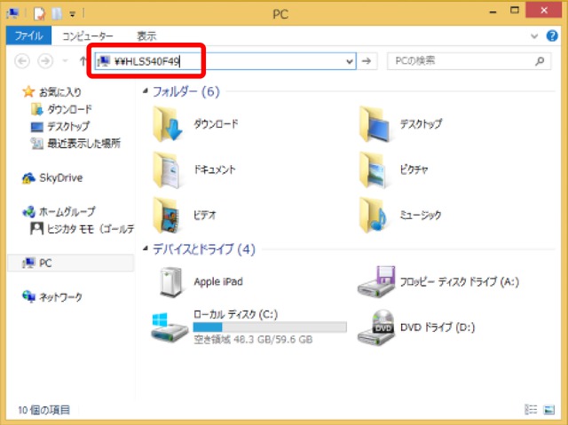Click the ホームグループ icon in sidebar
Viewport: 568px width, 425px height.
tap(28, 211)
